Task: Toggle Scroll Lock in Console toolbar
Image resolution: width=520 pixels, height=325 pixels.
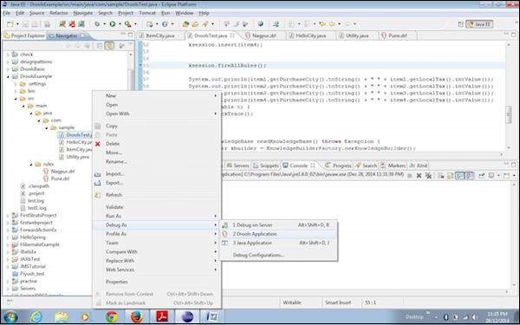Action: [x=450, y=176]
